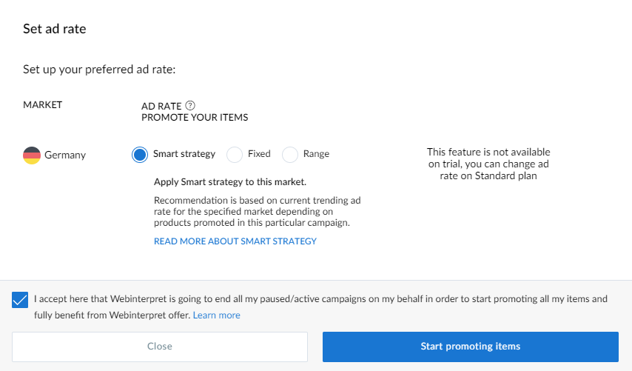Click the AD RATE help question-mark icon
Screen dimensions: 632x371
point(190,106)
